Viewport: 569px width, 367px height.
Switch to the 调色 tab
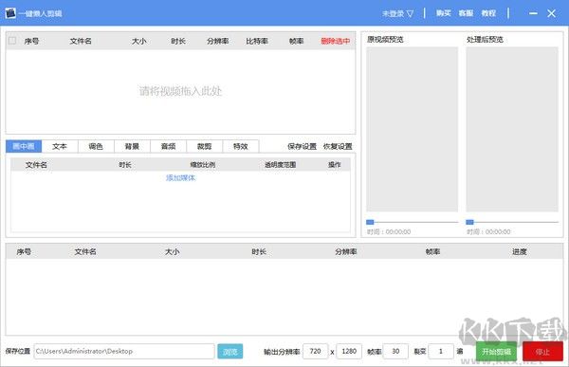[x=96, y=146]
